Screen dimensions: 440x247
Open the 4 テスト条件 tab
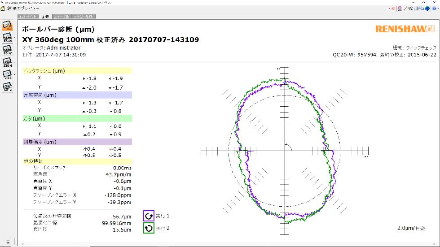(x=82, y=17)
